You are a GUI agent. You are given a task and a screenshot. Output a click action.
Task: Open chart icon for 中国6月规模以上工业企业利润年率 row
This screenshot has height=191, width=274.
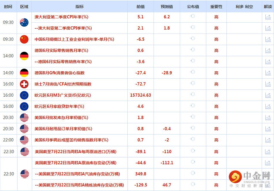pos(268,39)
